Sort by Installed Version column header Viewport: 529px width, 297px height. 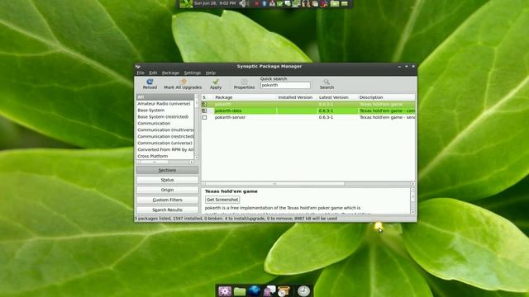point(297,97)
